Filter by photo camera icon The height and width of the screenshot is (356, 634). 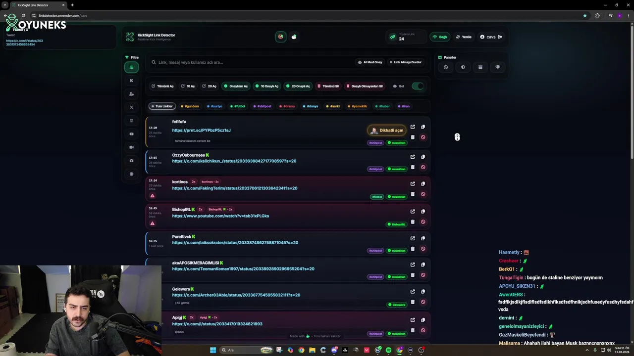click(131, 161)
